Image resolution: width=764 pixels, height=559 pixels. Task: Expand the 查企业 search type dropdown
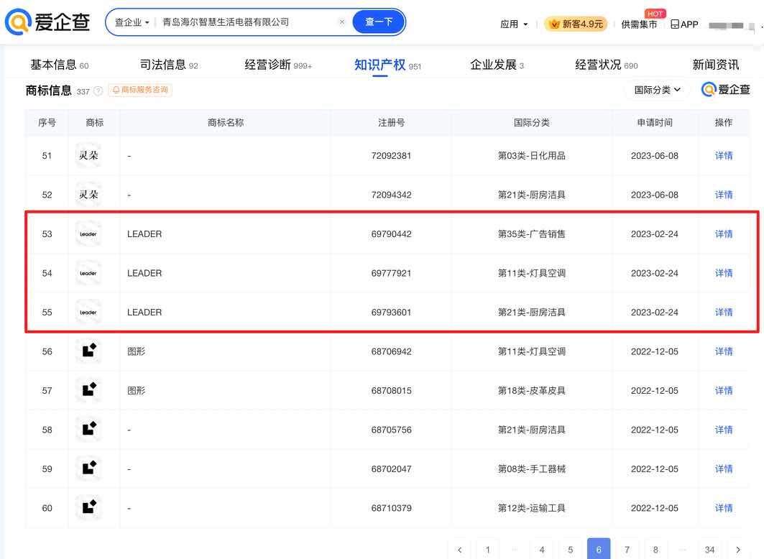coord(132,22)
